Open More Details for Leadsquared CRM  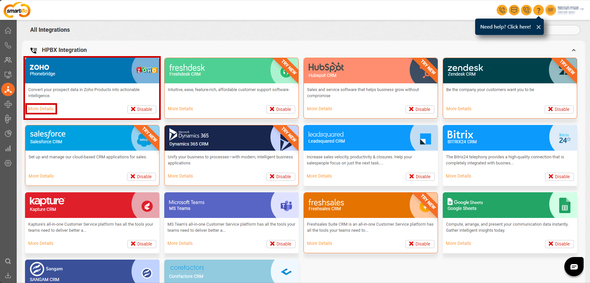pyautogui.click(x=319, y=176)
